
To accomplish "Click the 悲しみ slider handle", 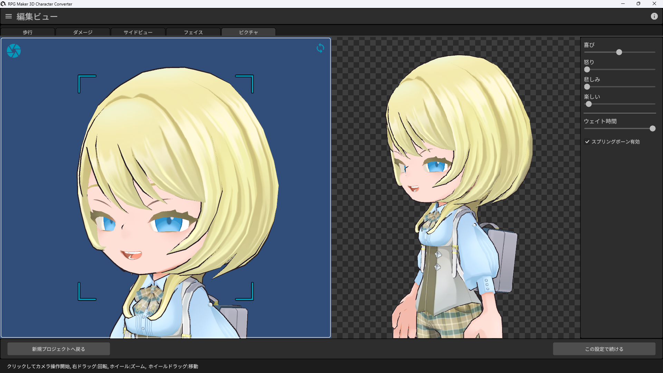I will 587,87.
